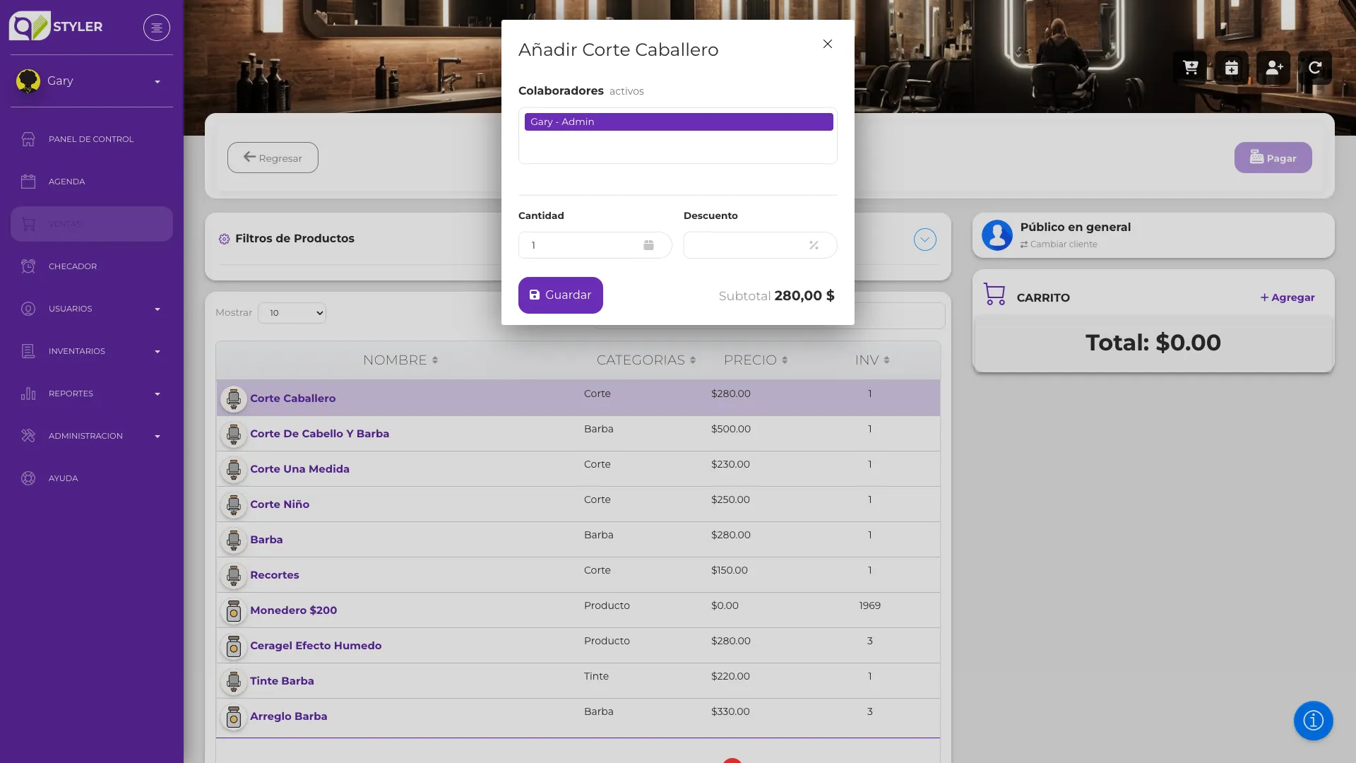Open the Mostrar entries dropdown
Screen dimensions: 1356x763
[x=292, y=313]
